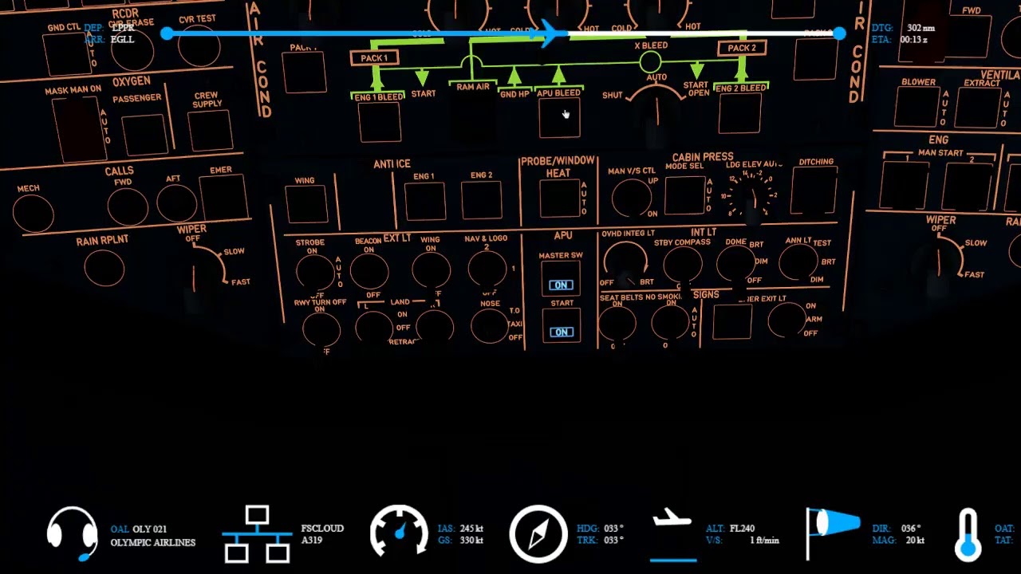The height and width of the screenshot is (574, 1021).
Task: Toggle the ENG 2 anti ice pushbutton
Action: point(481,199)
